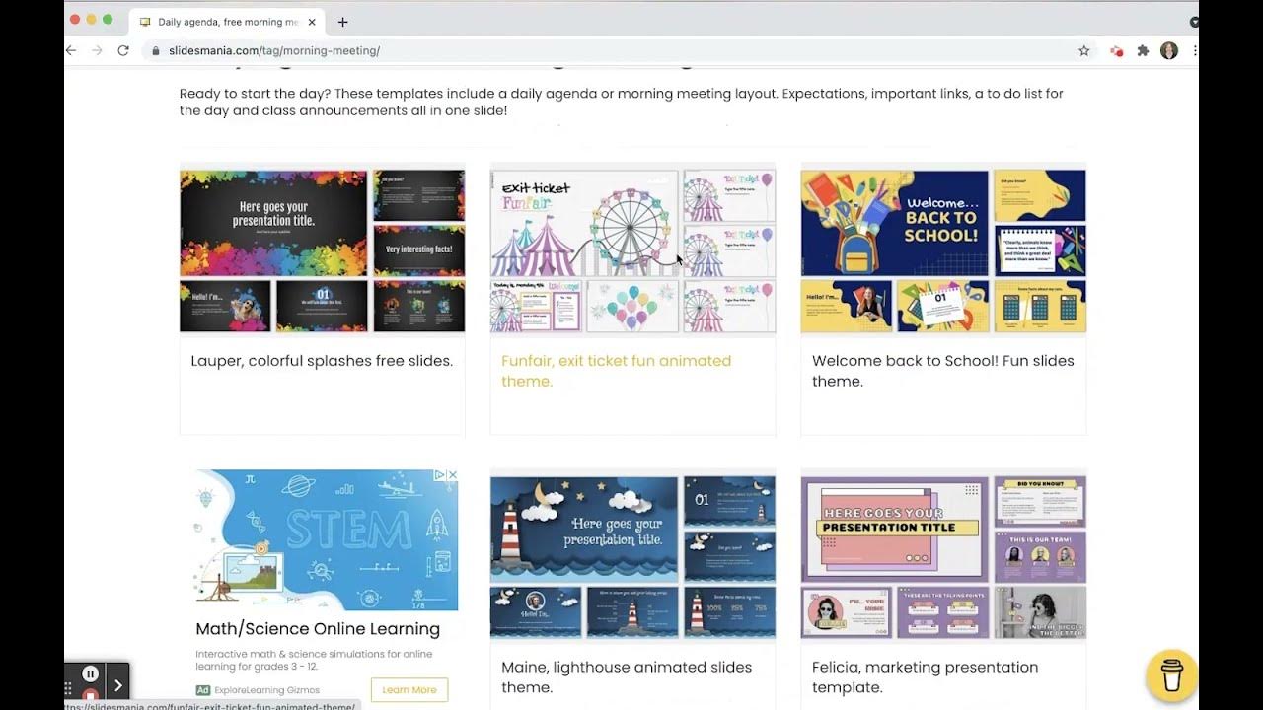The image size is (1263, 710).
Task: Click the recorder drag handle dots
Action: [69, 687]
